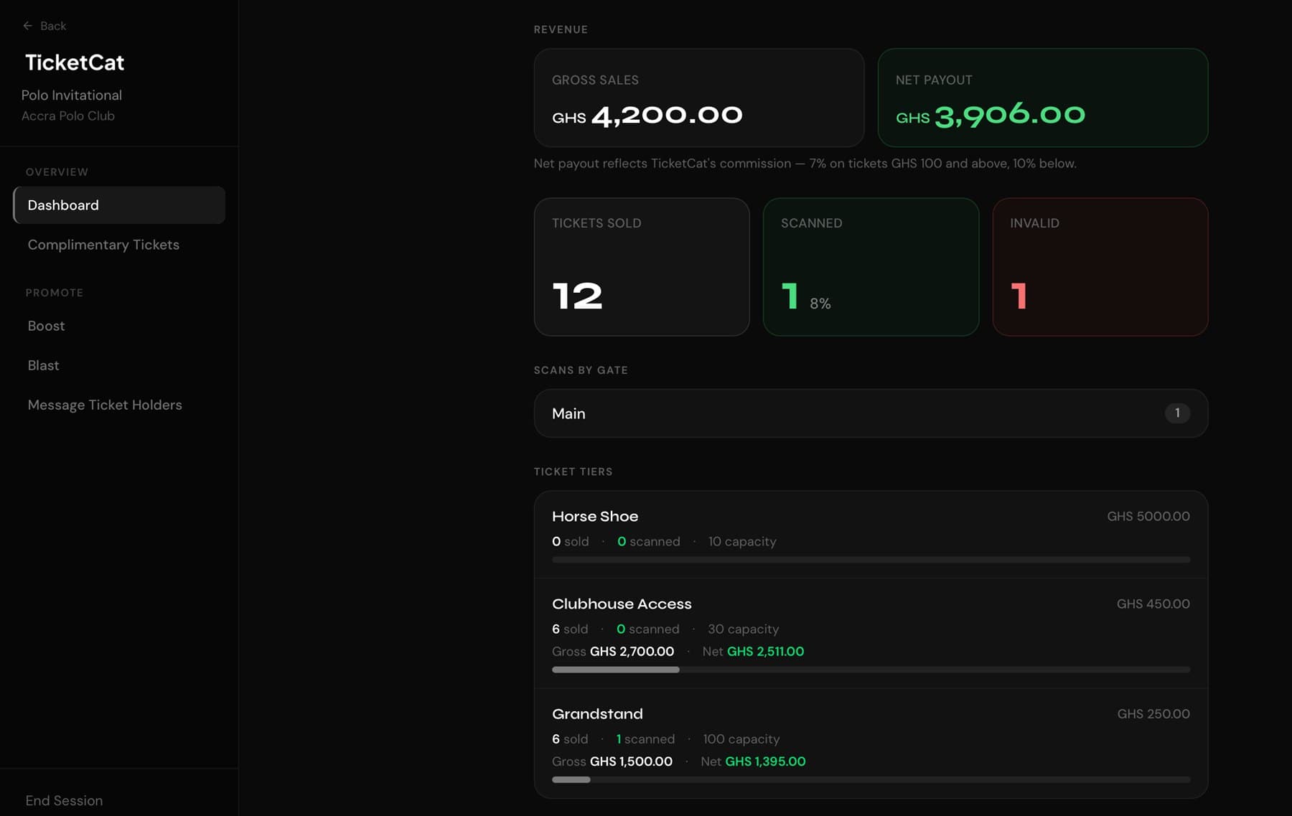Click the 8% scanned percentage
The width and height of the screenshot is (1292, 816).
[820, 304]
